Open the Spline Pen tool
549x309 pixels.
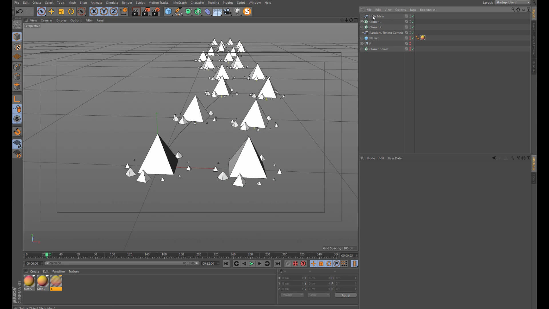coord(178,11)
